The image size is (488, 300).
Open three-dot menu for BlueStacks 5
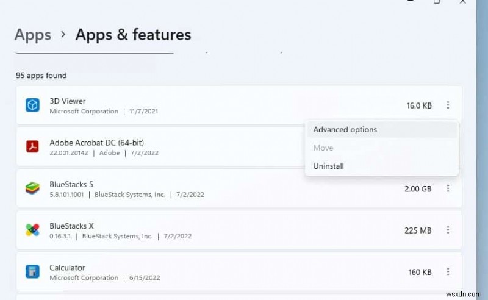tap(448, 188)
